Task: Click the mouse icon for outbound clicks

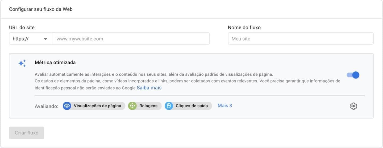Action: tap(169, 106)
